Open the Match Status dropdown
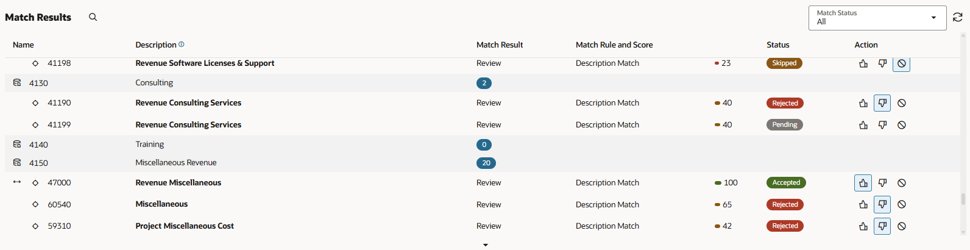This screenshot has height=250, width=970. pyautogui.click(x=877, y=18)
